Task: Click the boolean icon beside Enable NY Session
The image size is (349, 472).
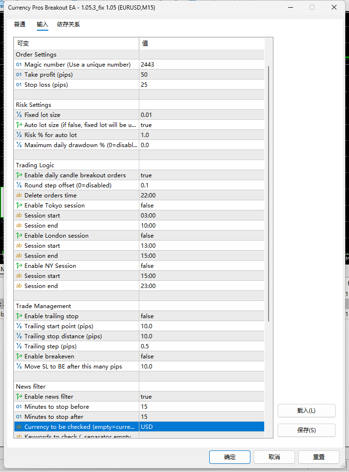Action: pos(19,265)
